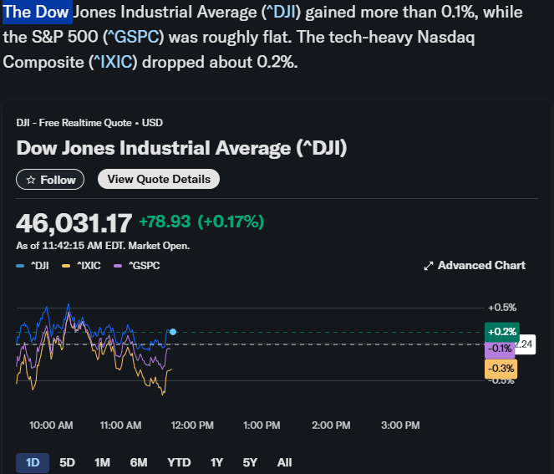The height and width of the screenshot is (474, 554).
Task: Select the 5D chart range
Action: click(67, 462)
